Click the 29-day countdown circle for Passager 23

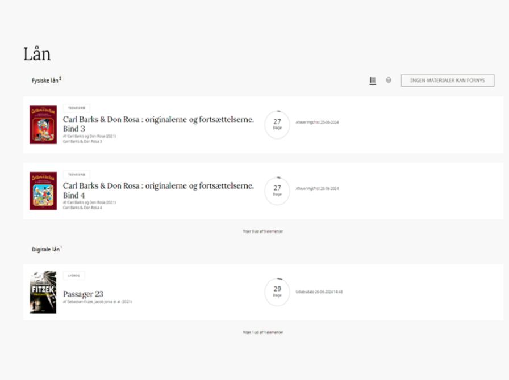pyautogui.click(x=277, y=292)
